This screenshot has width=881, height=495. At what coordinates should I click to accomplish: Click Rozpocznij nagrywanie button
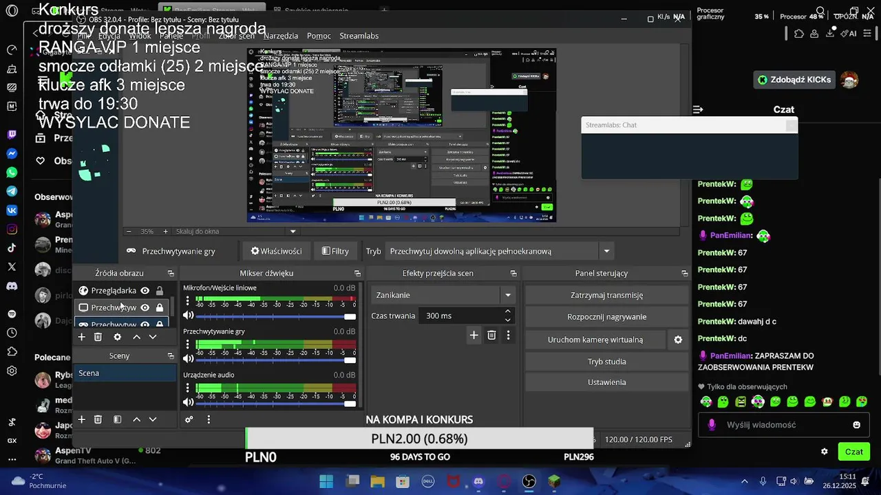606,317
